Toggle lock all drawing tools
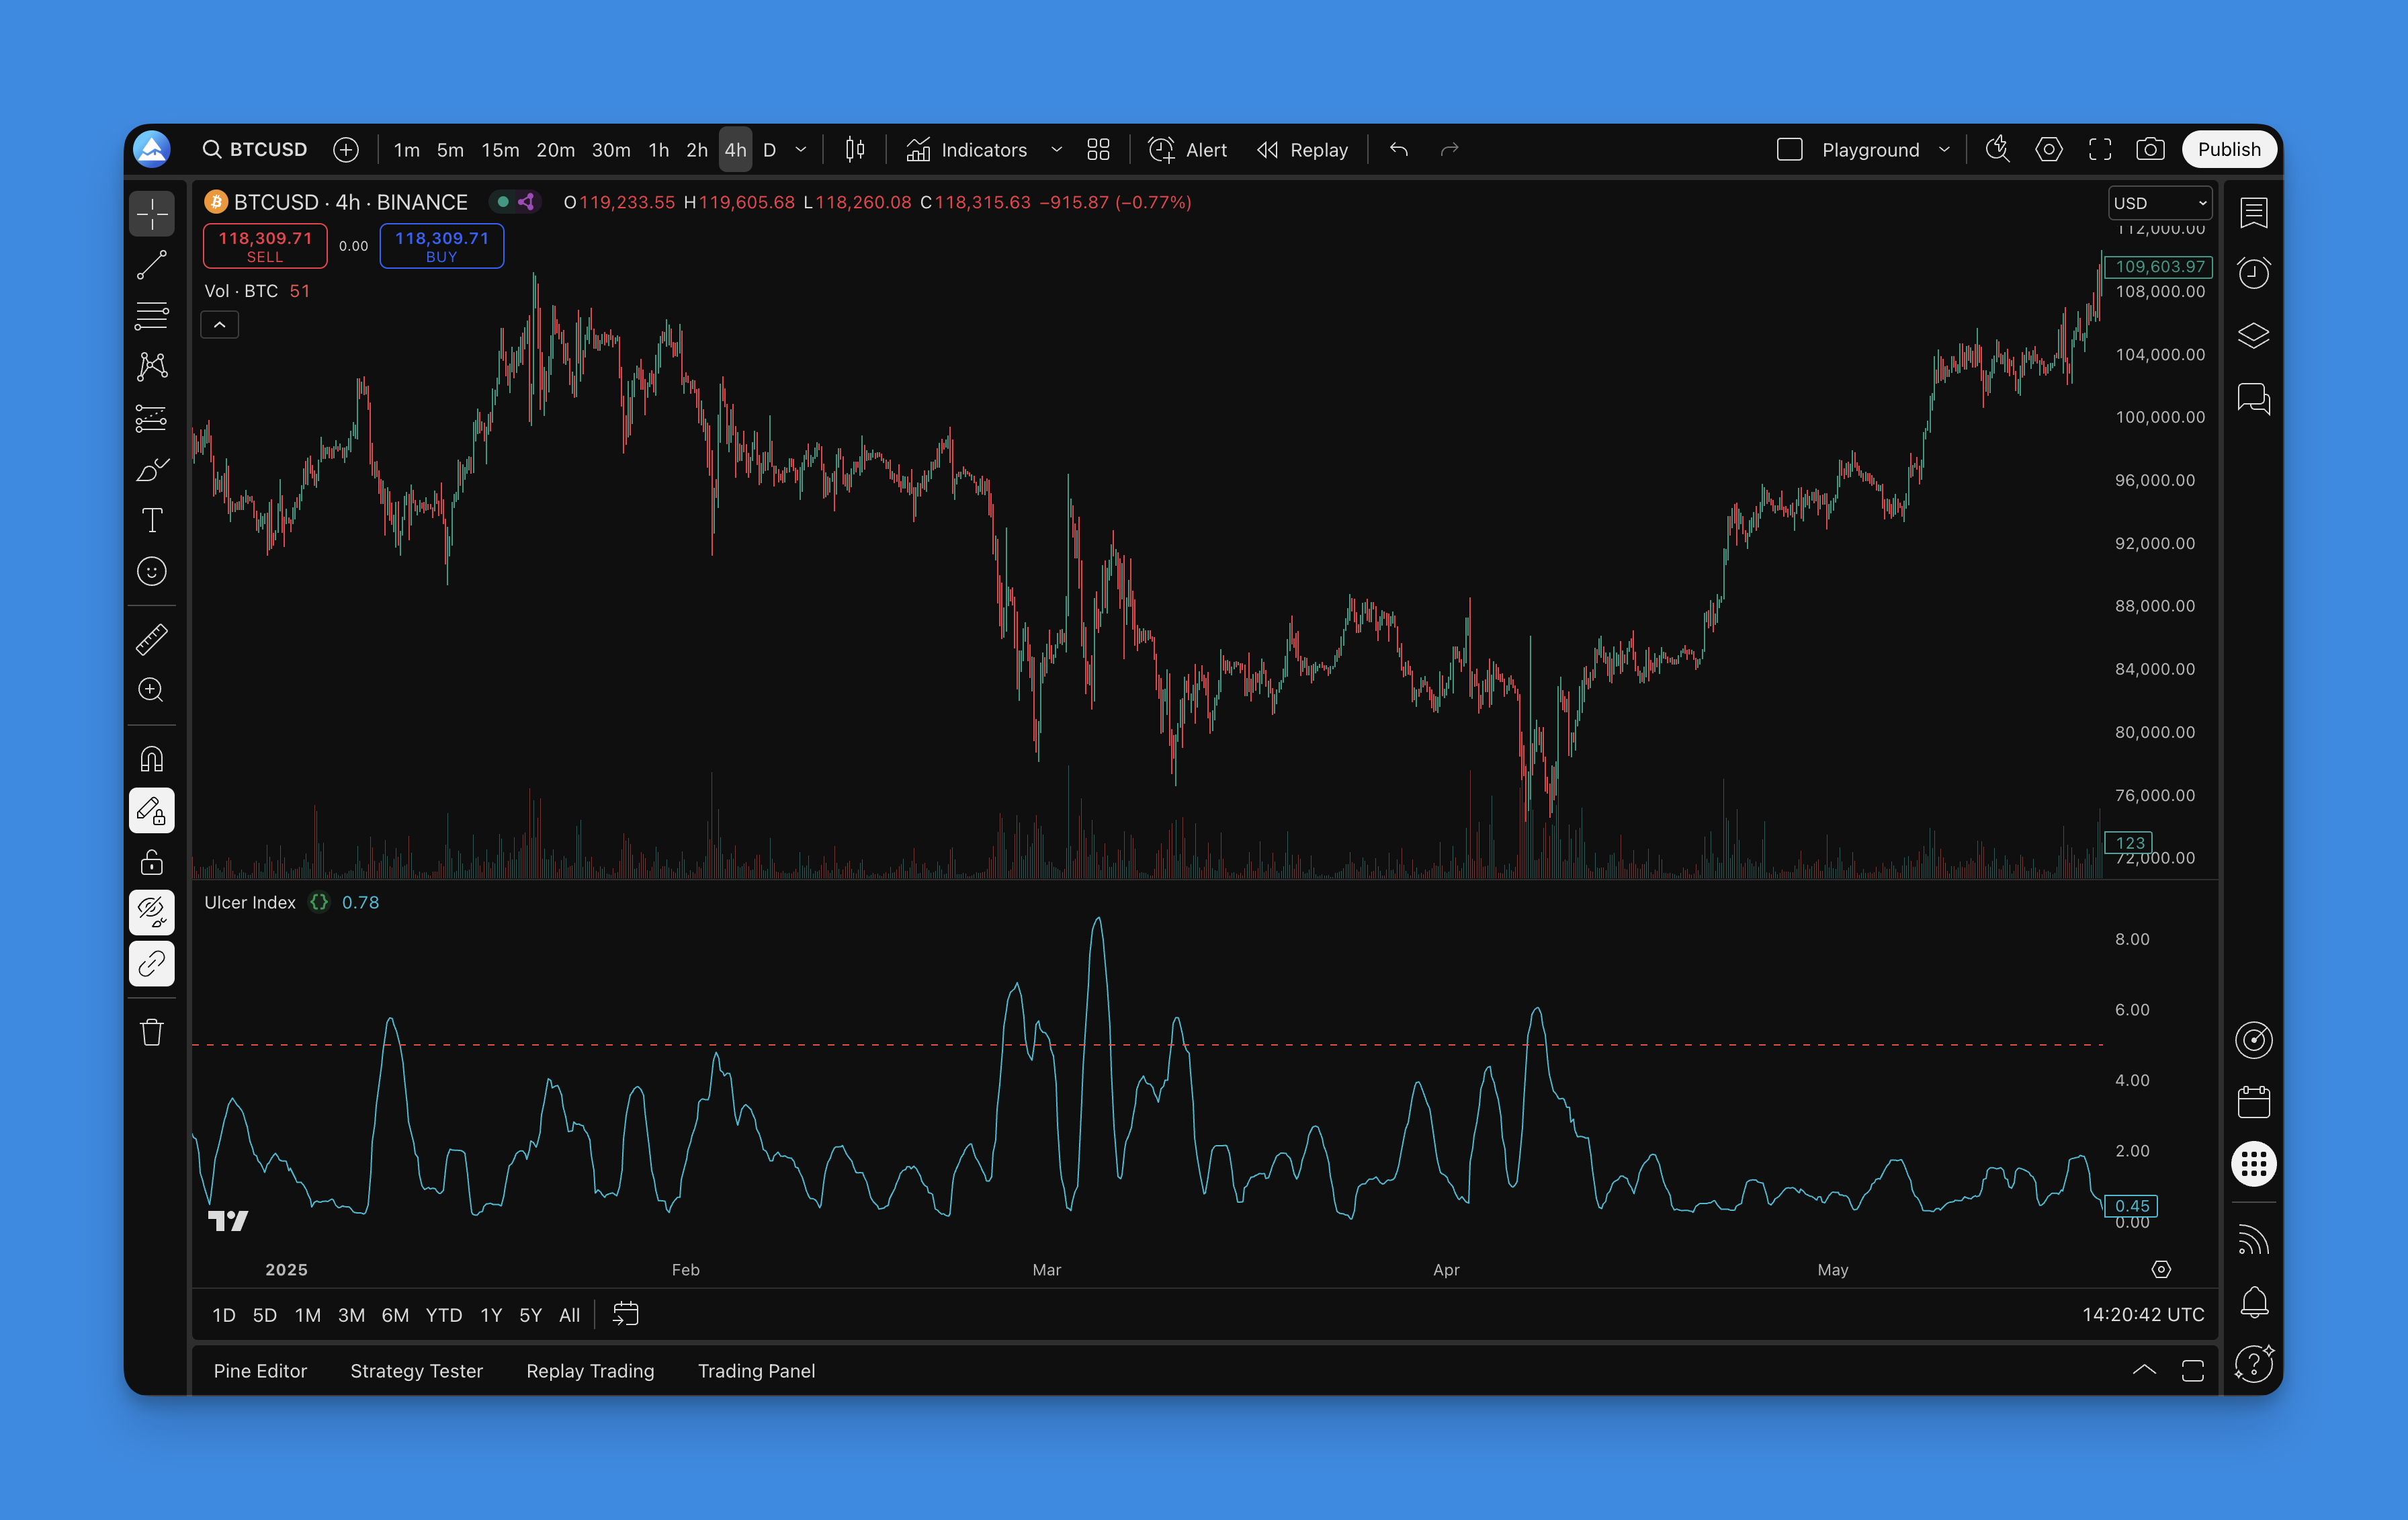2408x1520 pixels. [x=152, y=862]
